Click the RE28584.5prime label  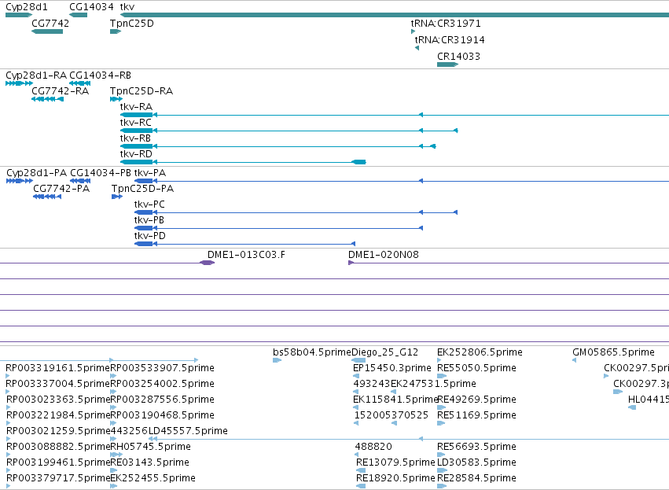point(476,478)
